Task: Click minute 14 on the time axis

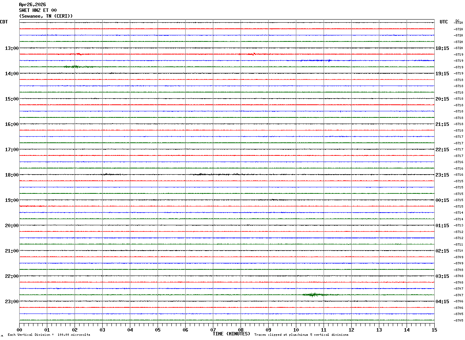Action: (x=407, y=330)
